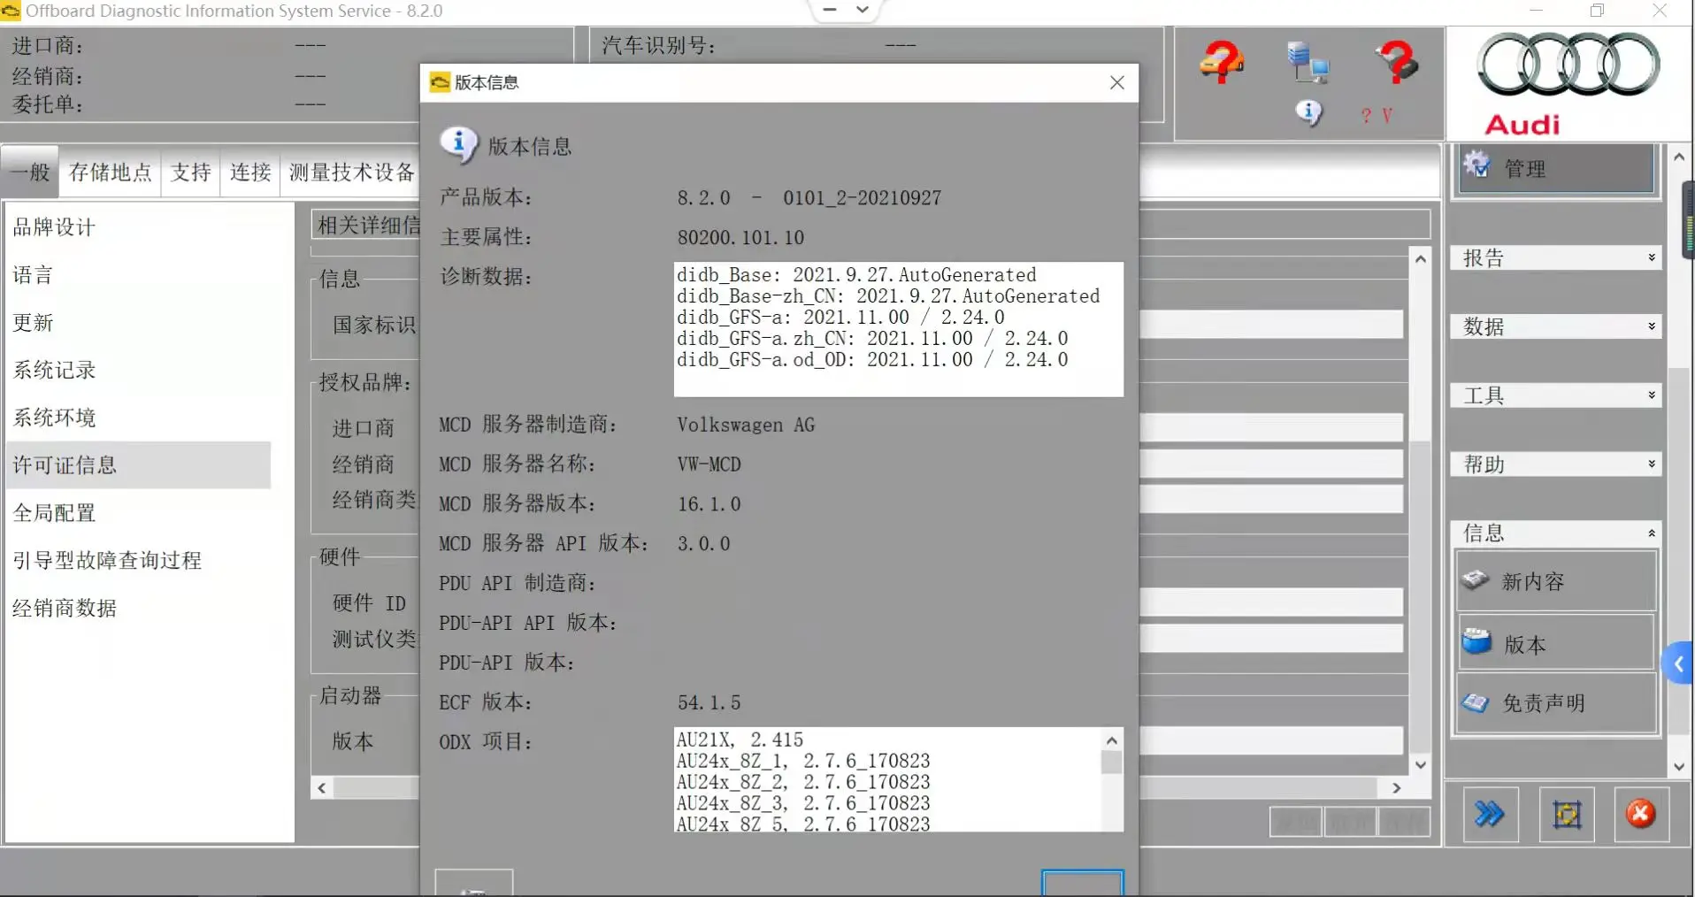Click scroll-down arrow of right sidebar
The width and height of the screenshot is (1695, 897).
[x=1679, y=767]
